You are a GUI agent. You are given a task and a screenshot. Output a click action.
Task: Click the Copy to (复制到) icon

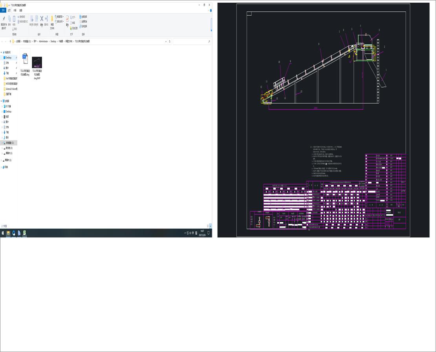pyautogui.click(x=36, y=19)
